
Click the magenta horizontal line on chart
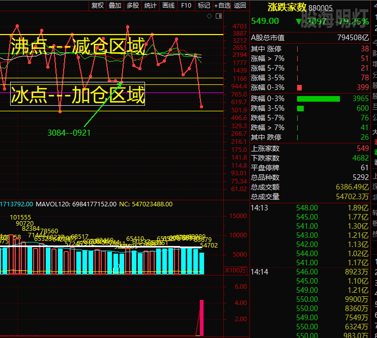112,93
